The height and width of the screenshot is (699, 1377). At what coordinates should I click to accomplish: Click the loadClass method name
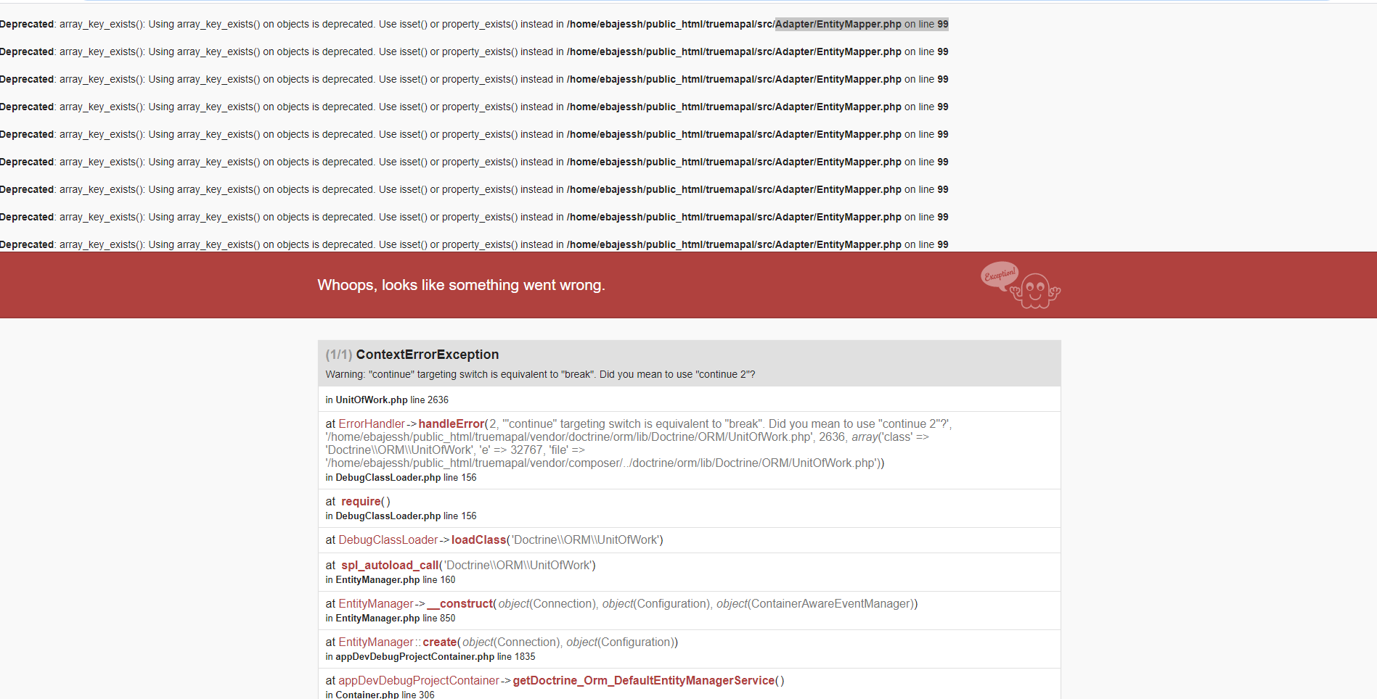pos(479,540)
